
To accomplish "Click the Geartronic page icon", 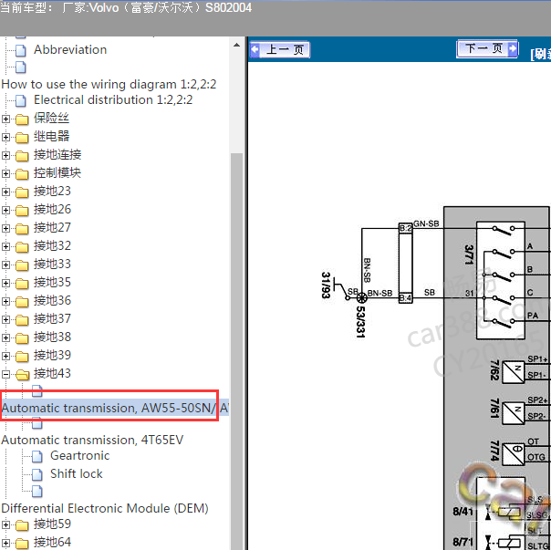I will pyautogui.click(x=37, y=457).
